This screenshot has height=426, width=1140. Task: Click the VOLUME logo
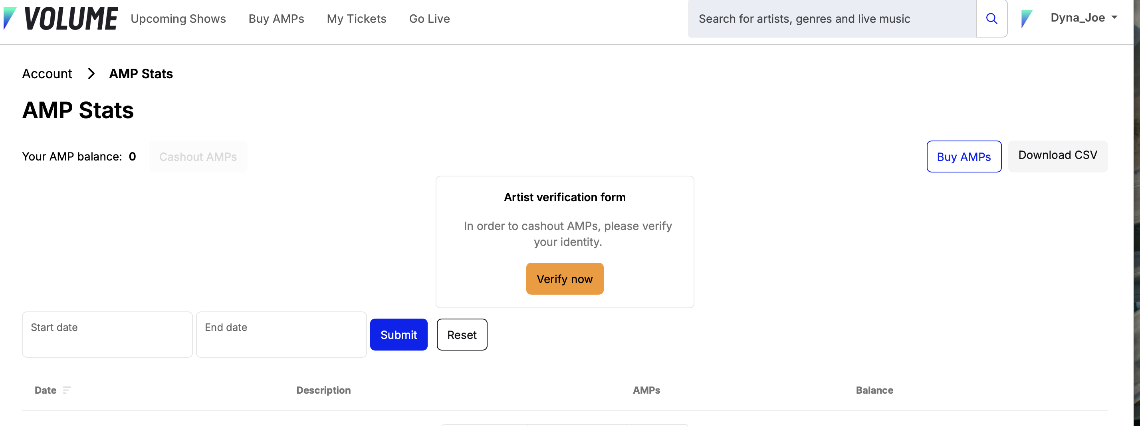click(x=61, y=19)
